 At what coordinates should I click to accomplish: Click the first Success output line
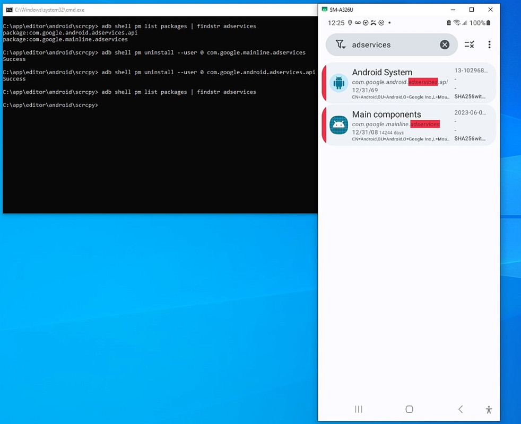pos(14,59)
